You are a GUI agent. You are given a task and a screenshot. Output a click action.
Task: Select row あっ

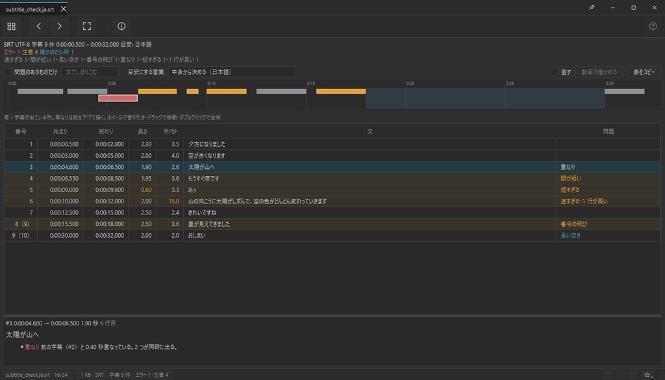tap(332, 190)
